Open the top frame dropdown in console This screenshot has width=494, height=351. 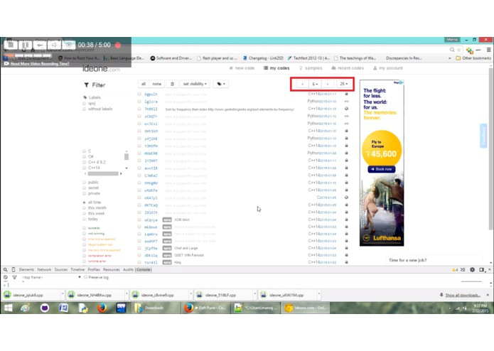(x=51, y=277)
